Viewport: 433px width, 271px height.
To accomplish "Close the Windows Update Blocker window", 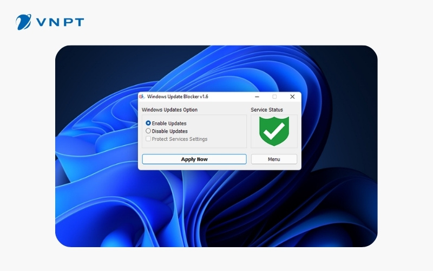I will [292, 97].
